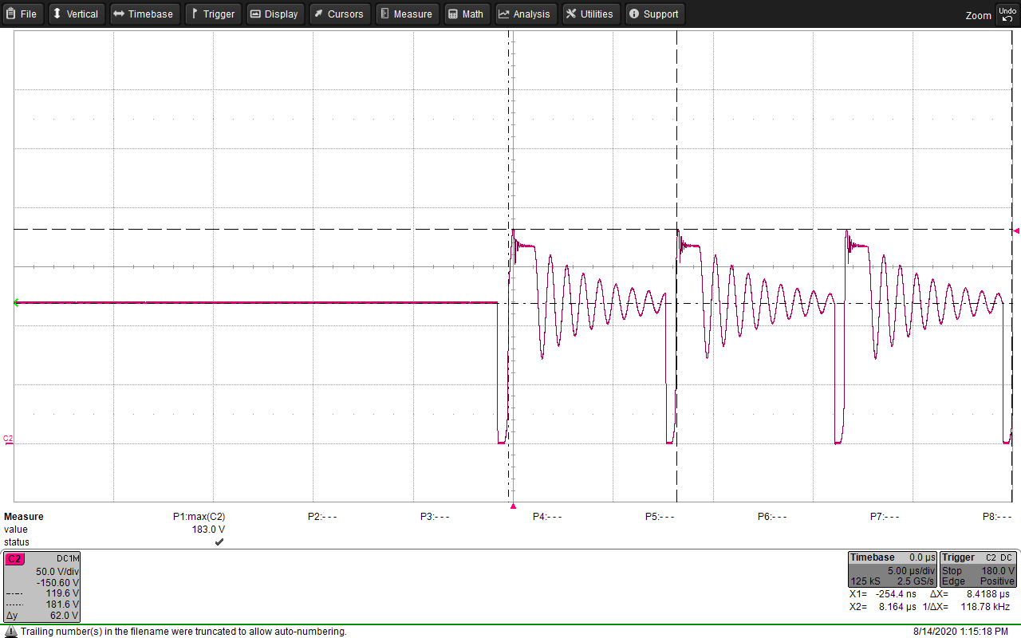Click the C2 ground level marker on left

8,439
